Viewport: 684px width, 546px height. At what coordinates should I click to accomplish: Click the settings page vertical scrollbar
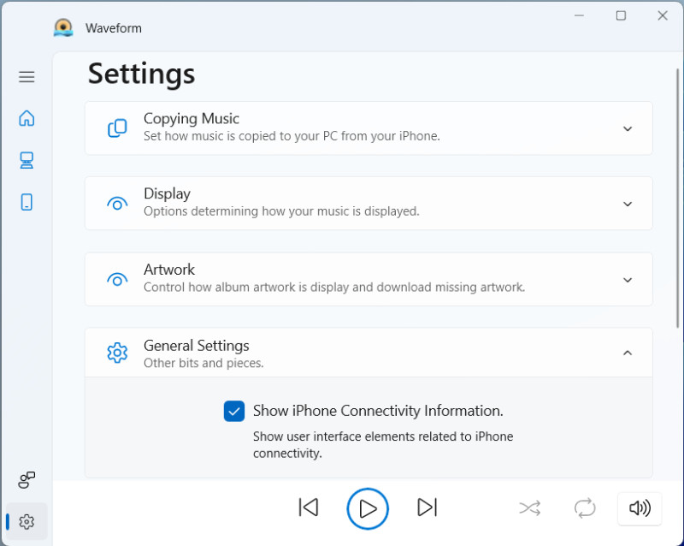click(677, 199)
